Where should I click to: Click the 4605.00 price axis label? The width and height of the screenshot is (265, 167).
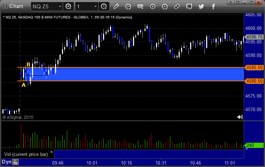coord(254,15)
